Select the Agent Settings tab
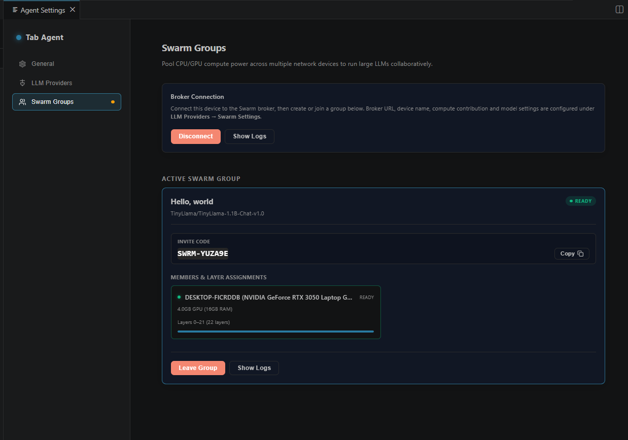The image size is (628, 440). point(42,10)
